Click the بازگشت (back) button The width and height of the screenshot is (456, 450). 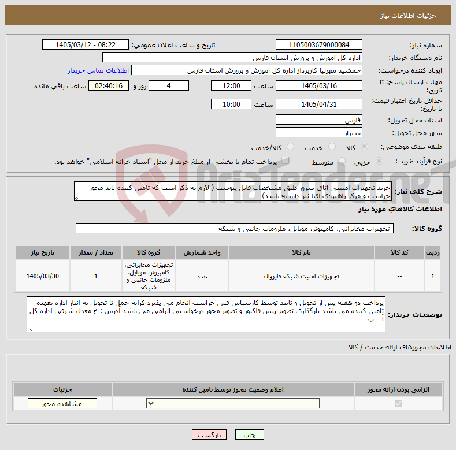tap(209, 434)
